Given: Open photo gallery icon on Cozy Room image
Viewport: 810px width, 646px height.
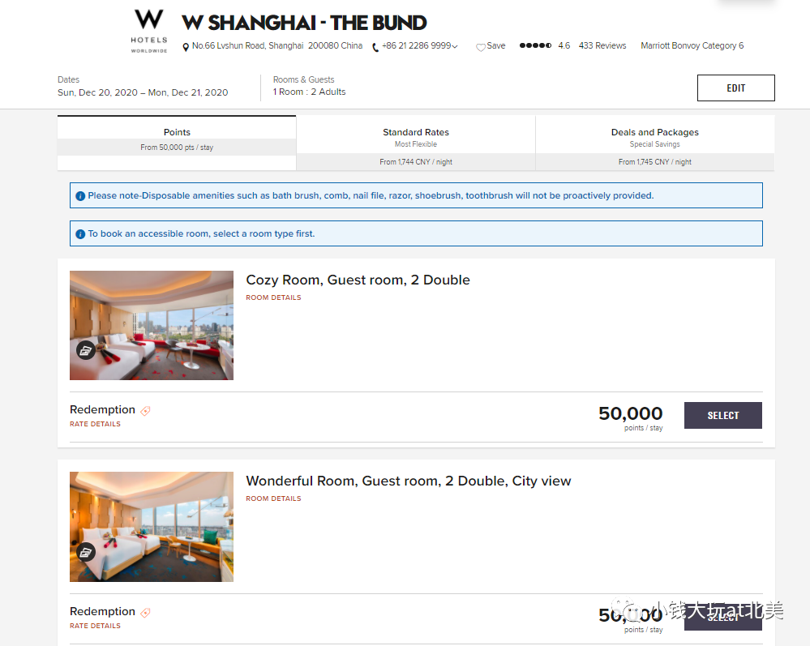Looking at the screenshot, I should pyautogui.click(x=86, y=351).
